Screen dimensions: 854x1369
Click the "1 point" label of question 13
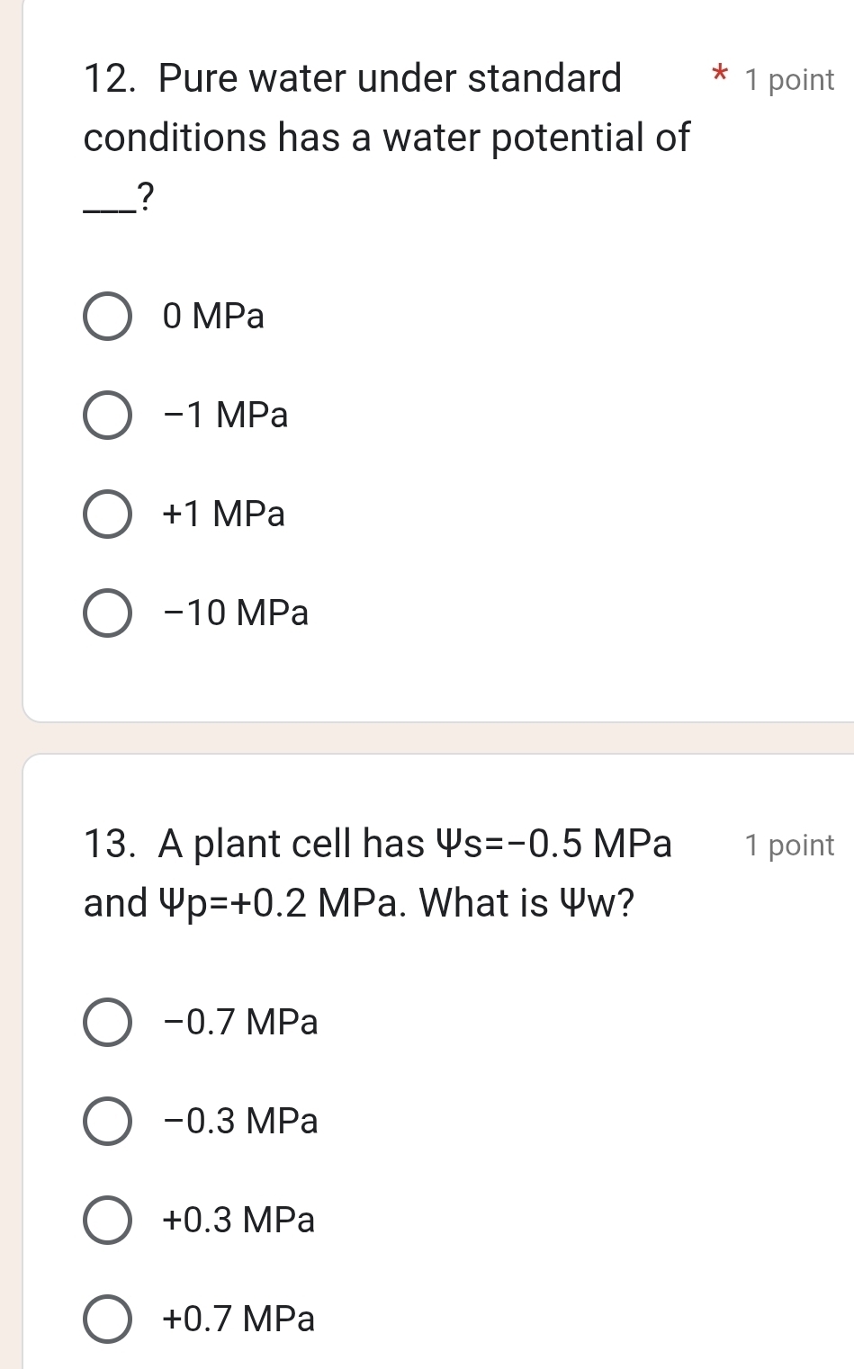789,846
